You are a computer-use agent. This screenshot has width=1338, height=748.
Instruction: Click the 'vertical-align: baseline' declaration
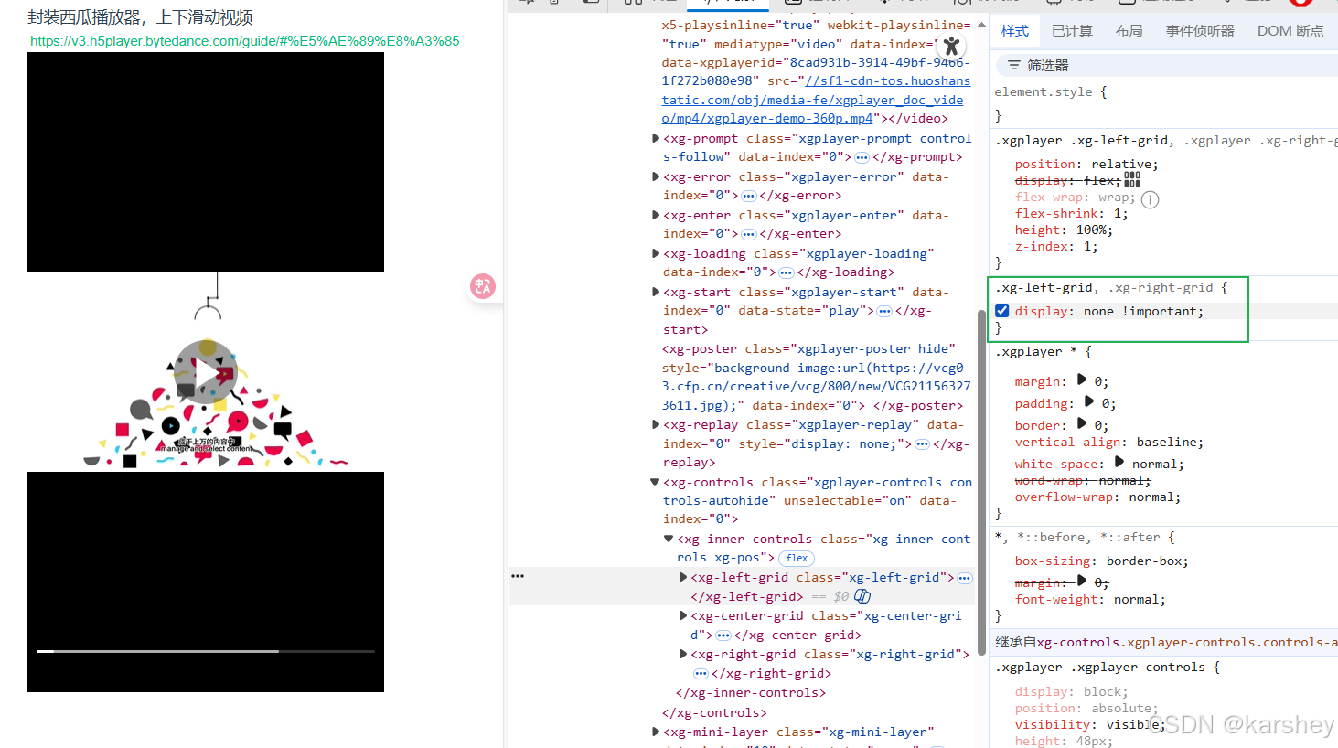tap(1109, 443)
